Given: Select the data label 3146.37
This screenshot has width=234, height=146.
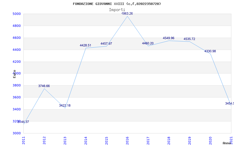Looking at the screenshot, I should pos(23,122).
